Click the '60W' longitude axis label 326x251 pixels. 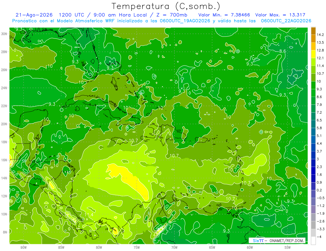tap(250, 247)
